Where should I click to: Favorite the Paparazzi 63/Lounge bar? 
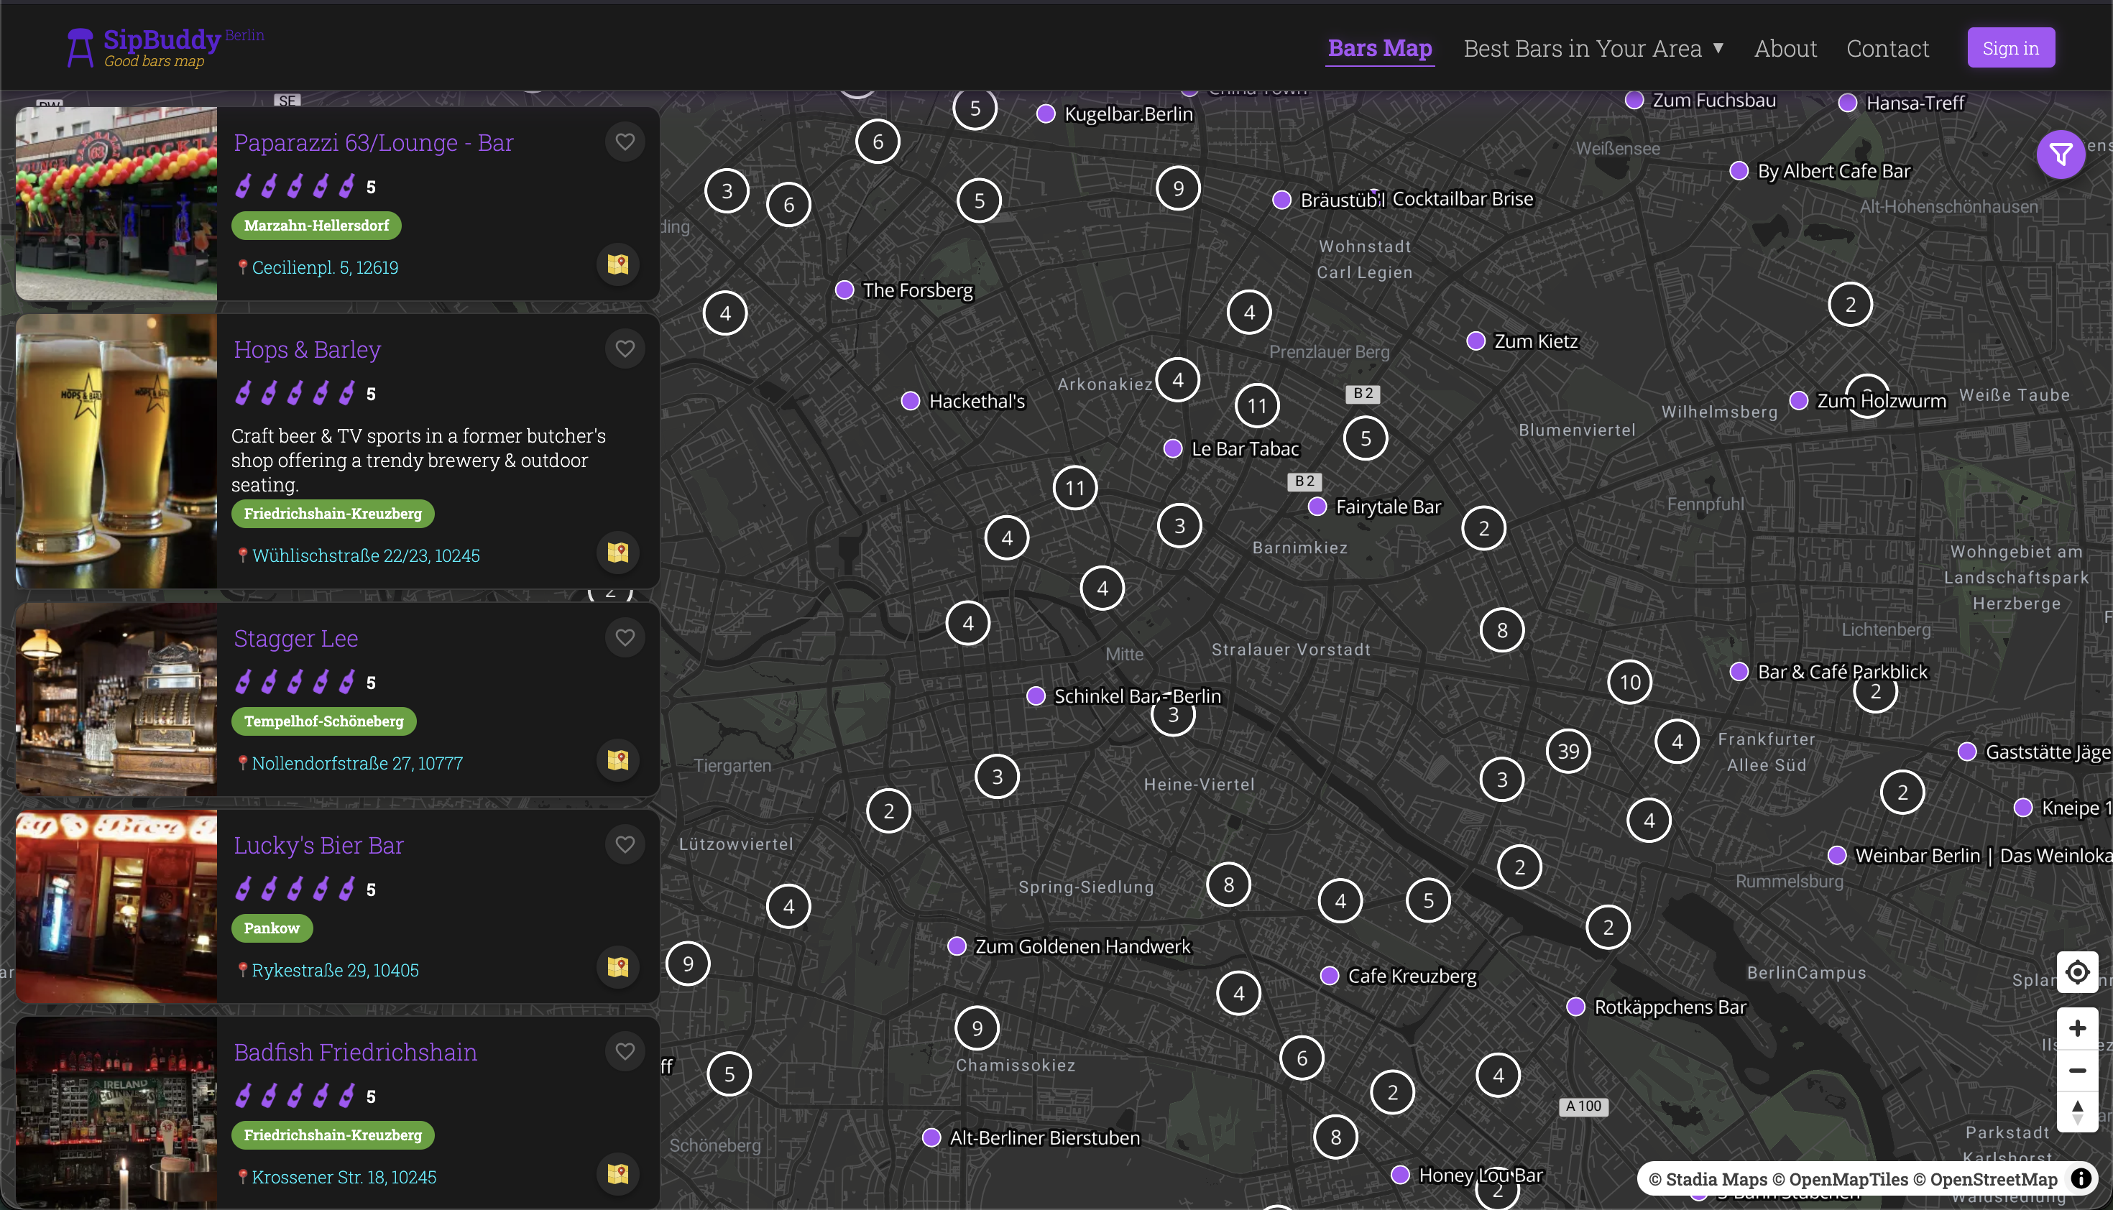(625, 142)
